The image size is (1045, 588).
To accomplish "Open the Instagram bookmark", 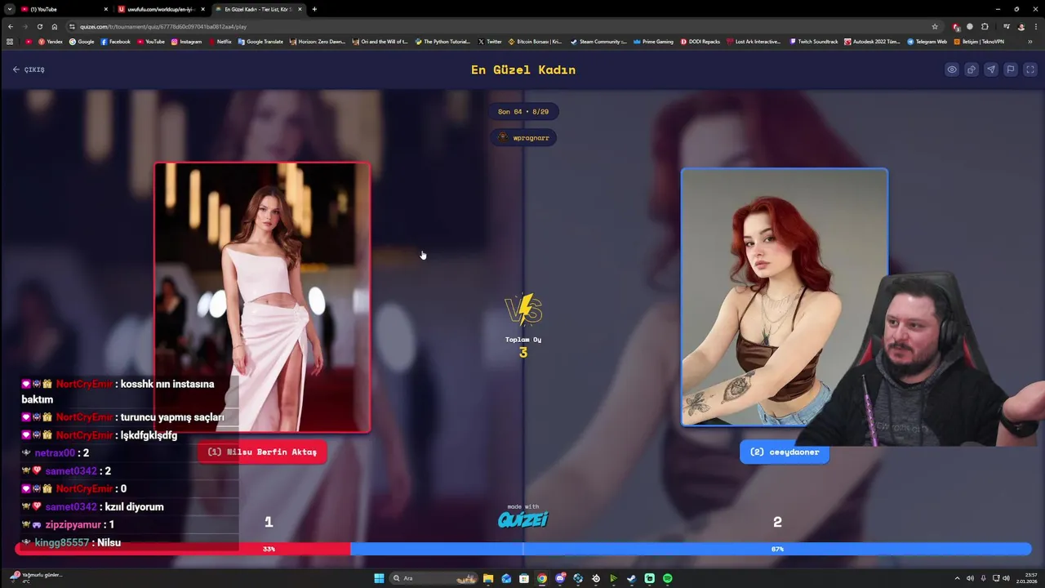I will pyautogui.click(x=186, y=42).
